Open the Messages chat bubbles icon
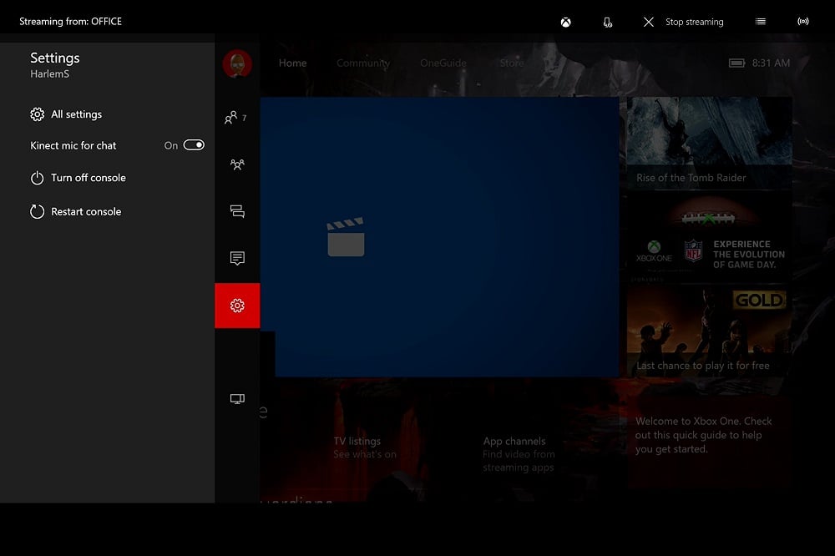The image size is (835, 556). click(x=237, y=211)
